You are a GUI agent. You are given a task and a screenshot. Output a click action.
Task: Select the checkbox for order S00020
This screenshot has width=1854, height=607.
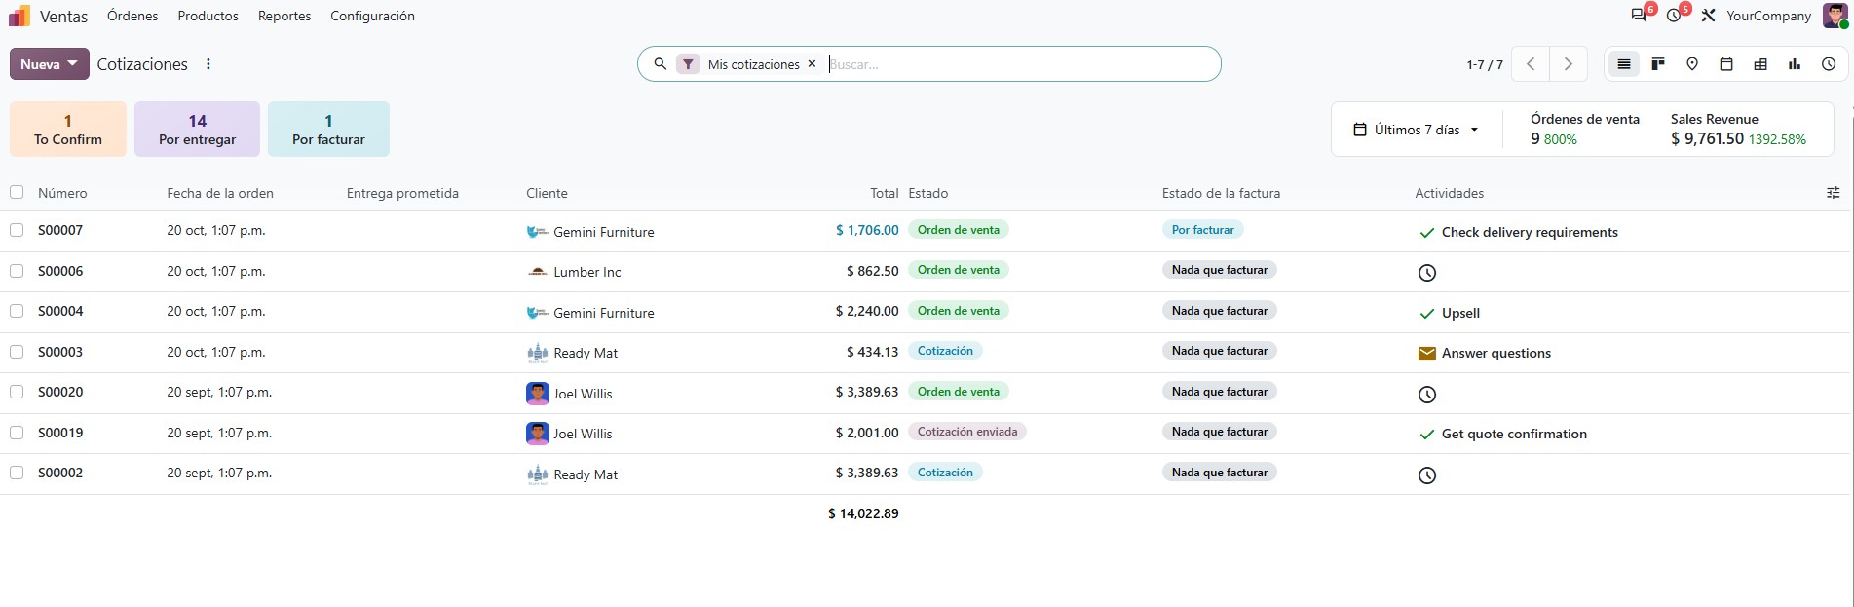tap(17, 392)
